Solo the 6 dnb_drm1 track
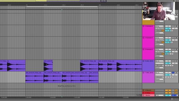This screenshot has width=179, height=101. click(173, 61)
